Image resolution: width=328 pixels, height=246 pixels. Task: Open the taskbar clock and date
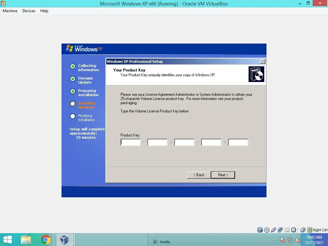pos(314,240)
